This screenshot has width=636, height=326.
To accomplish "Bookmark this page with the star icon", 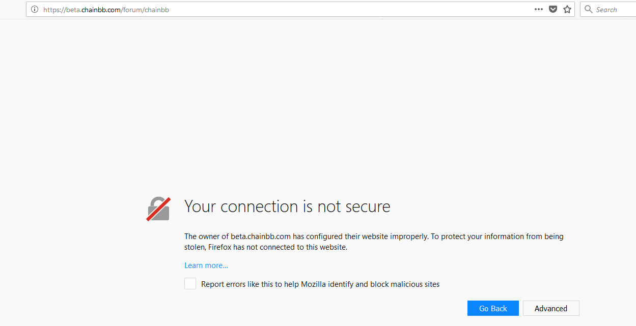I will tap(567, 9).
